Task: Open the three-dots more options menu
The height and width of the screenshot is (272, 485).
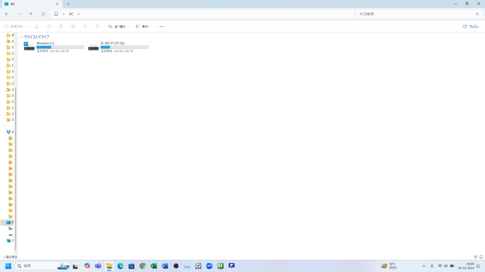Action: coord(162,26)
